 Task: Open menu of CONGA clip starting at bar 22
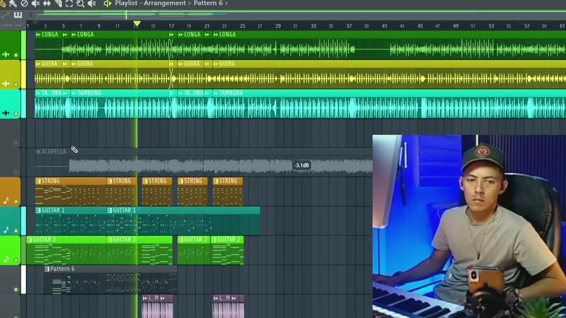pos(216,34)
